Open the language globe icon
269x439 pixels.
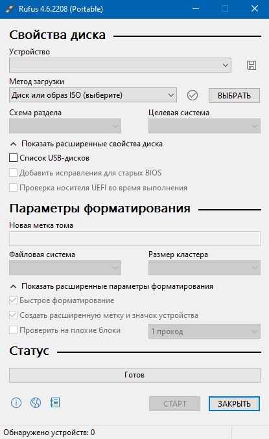tap(36, 403)
